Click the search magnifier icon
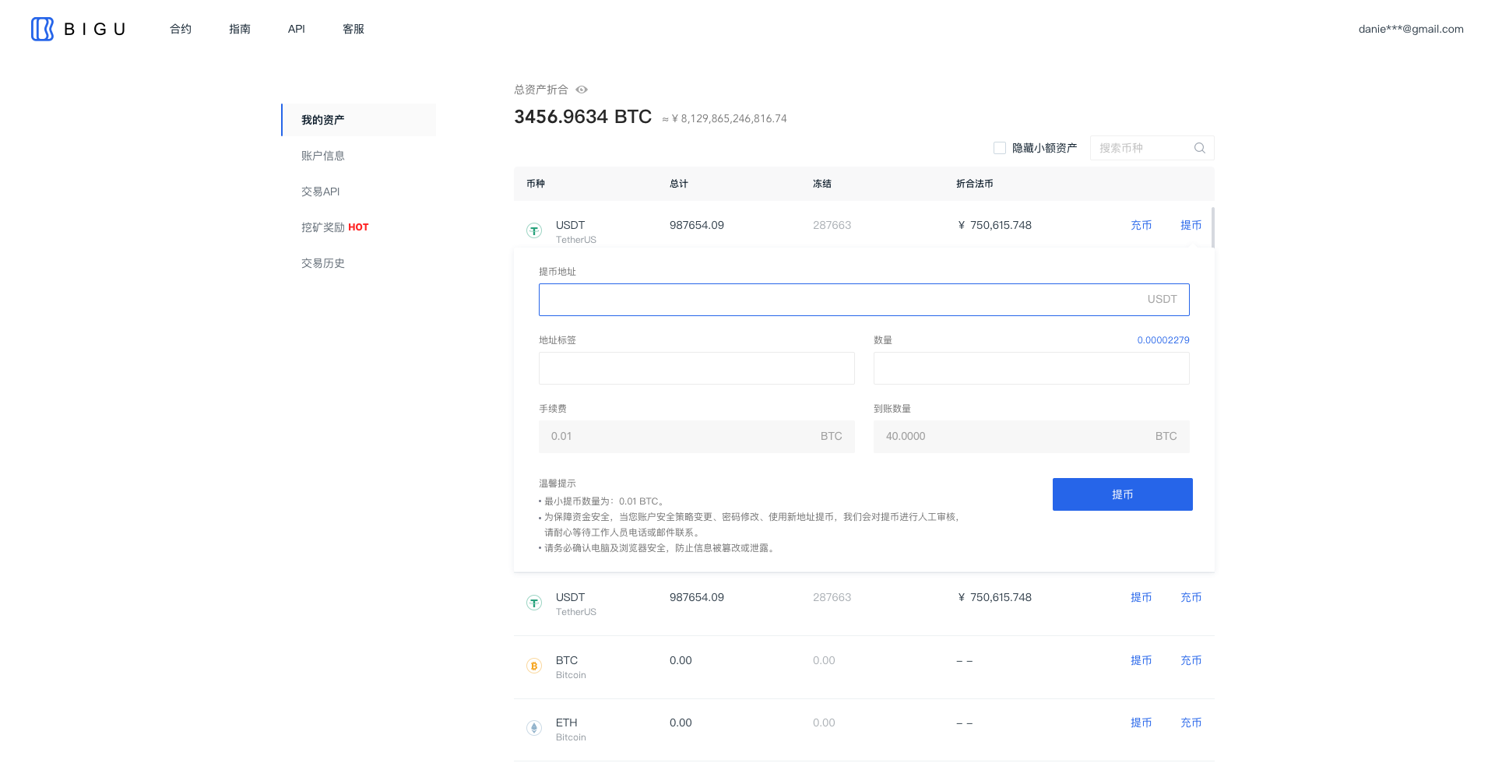Image resolution: width=1495 pixels, height=763 pixels. point(1199,148)
